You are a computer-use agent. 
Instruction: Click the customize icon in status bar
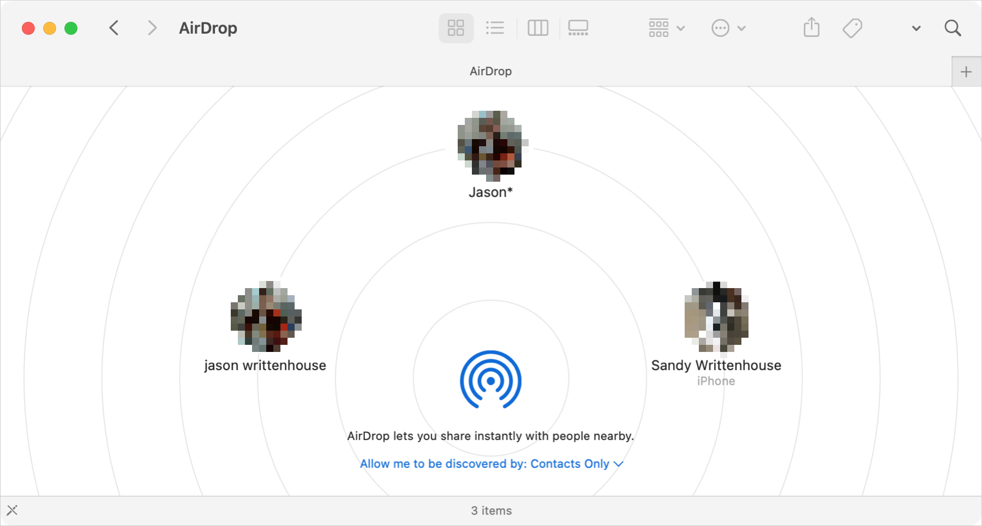pyautogui.click(x=12, y=511)
